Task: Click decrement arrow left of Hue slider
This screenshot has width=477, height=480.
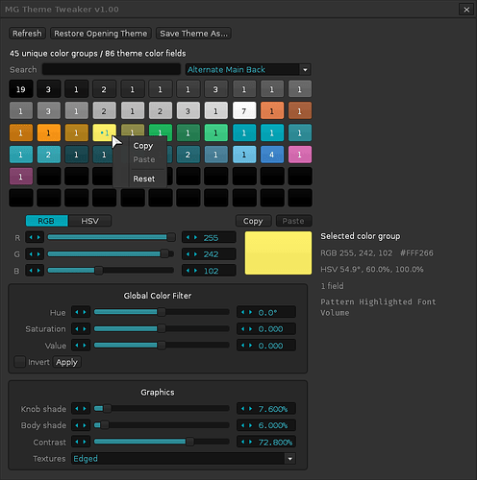Action: point(77,312)
